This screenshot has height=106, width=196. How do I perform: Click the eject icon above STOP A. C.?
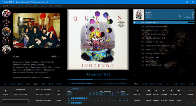point(137,91)
